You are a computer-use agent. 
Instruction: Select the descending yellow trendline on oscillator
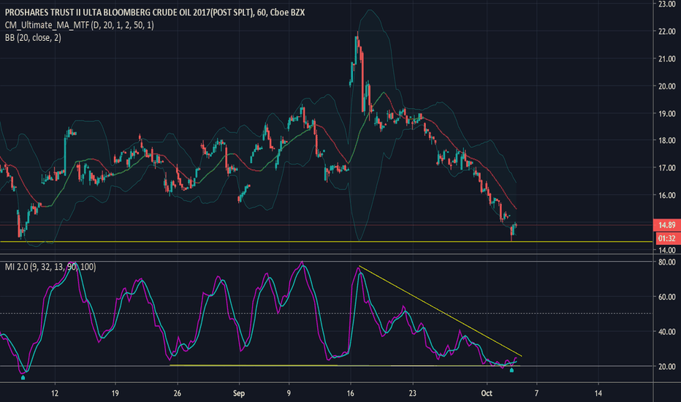pyautogui.click(x=440, y=311)
